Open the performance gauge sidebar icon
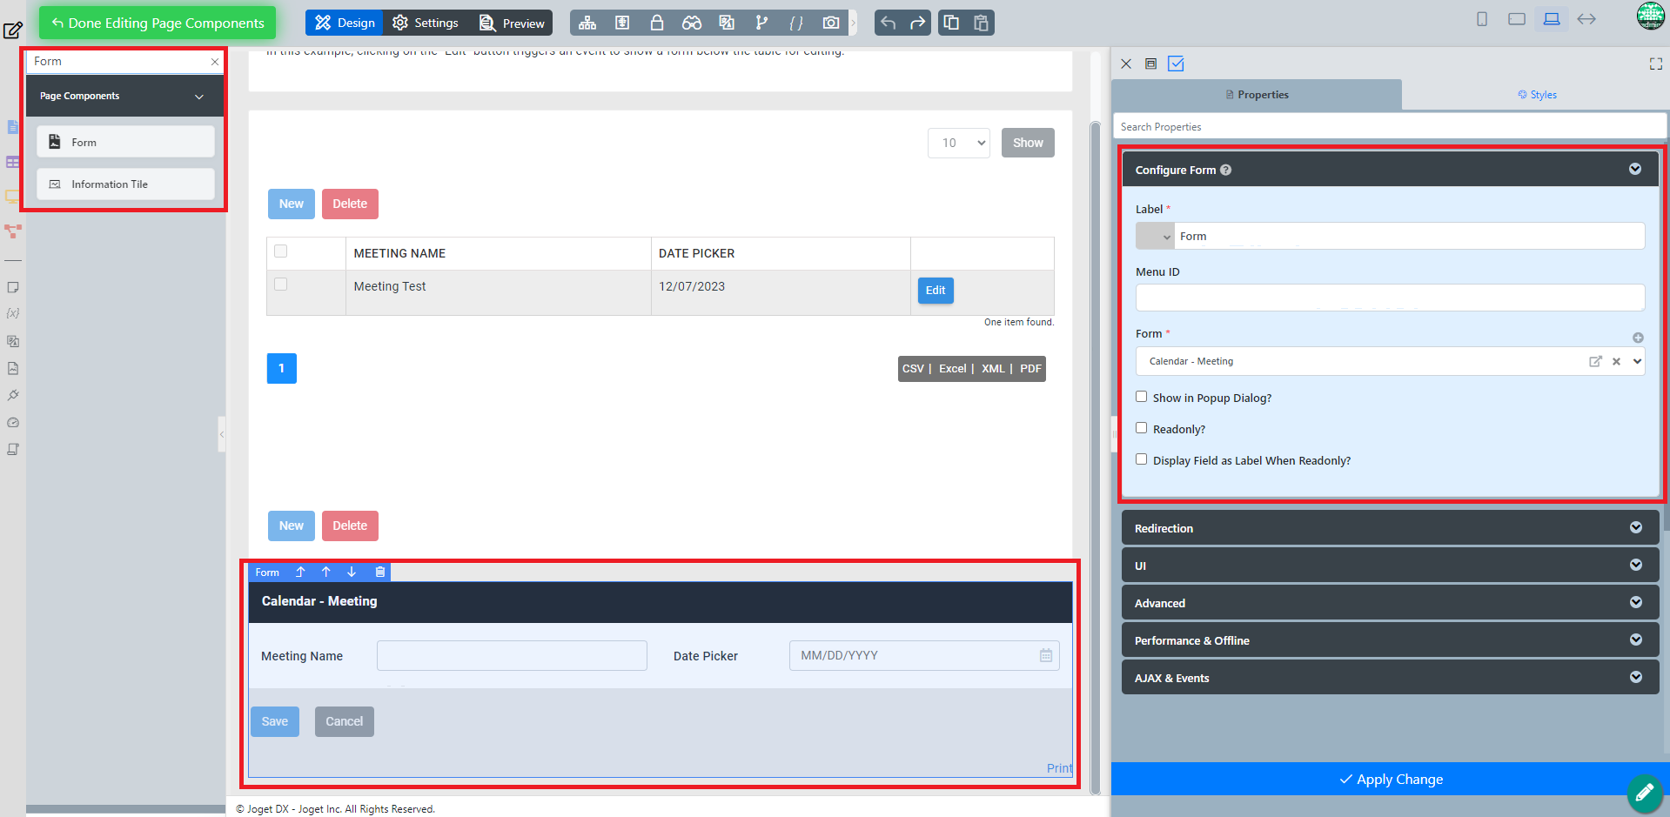 pyautogui.click(x=12, y=423)
